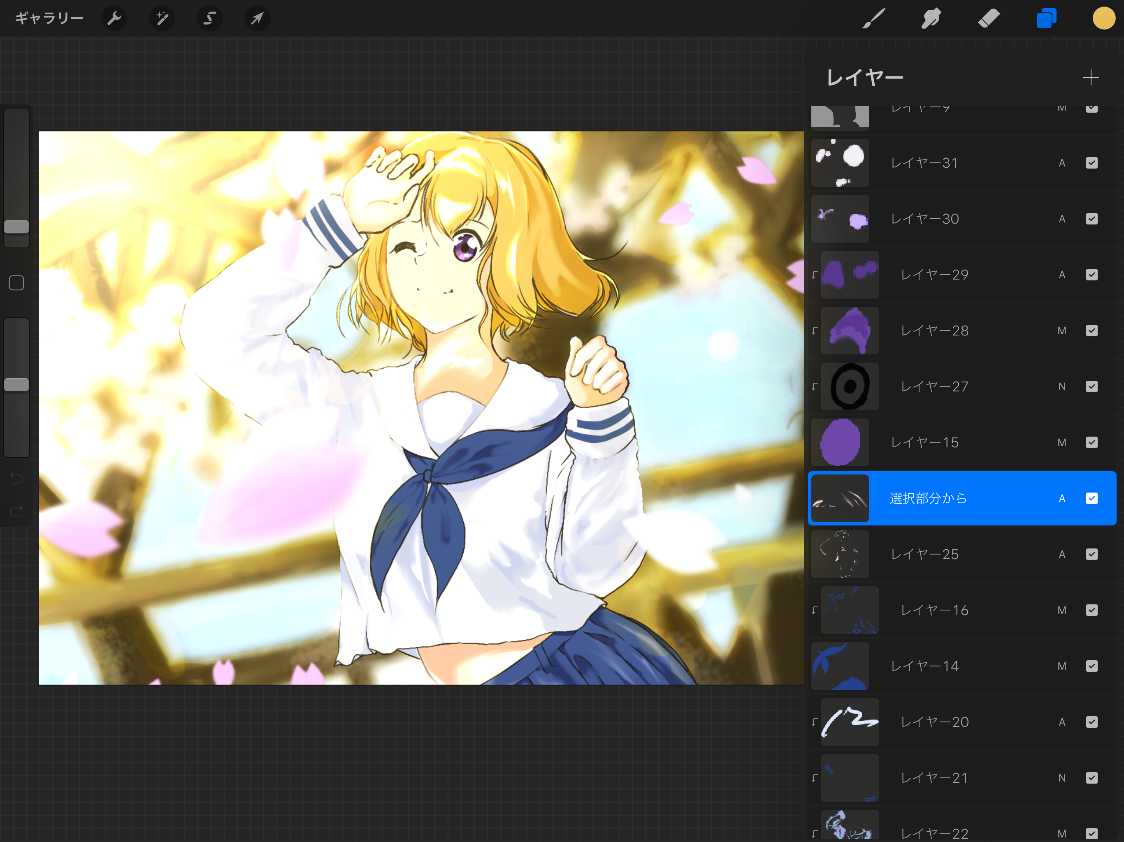Open the Actions wrench menu

tap(114, 19)
